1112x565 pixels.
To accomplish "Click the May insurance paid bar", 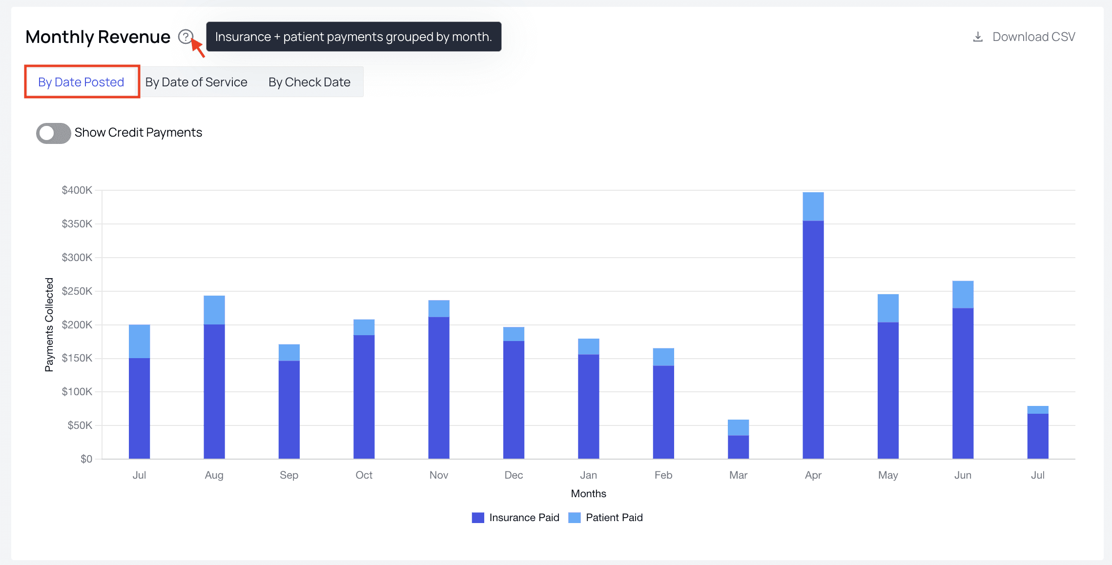I will click(887, 390).
